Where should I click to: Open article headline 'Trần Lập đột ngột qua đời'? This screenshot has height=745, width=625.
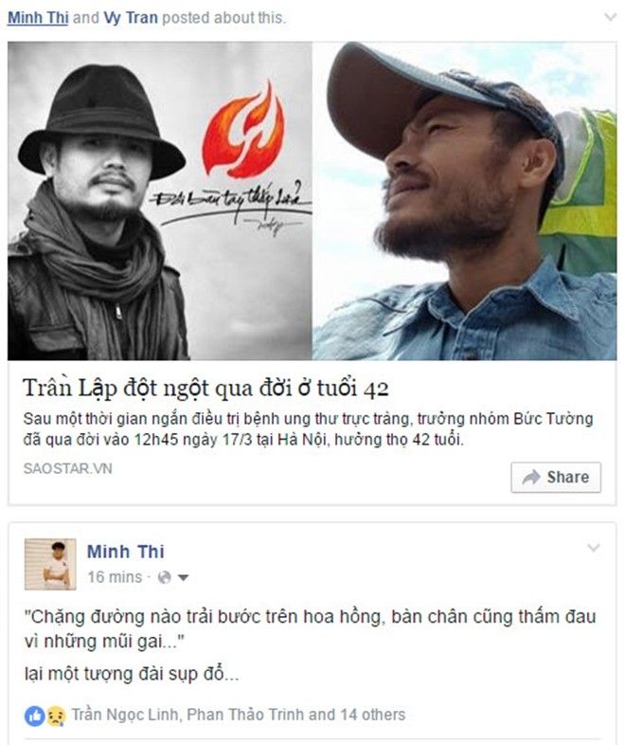click(x=205, y=389)
